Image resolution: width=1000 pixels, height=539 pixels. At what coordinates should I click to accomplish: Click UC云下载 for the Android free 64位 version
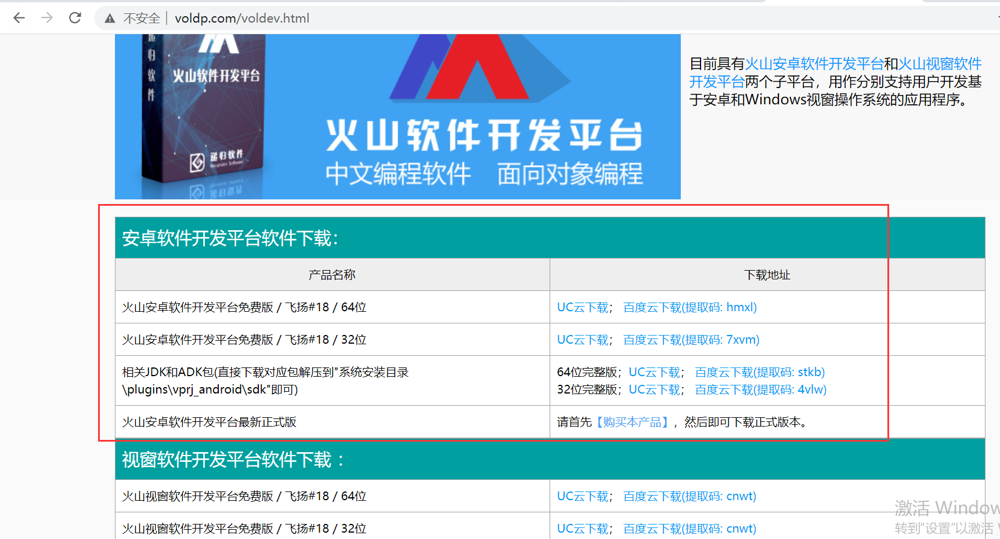pyautogui.click(x=583, y=307)
